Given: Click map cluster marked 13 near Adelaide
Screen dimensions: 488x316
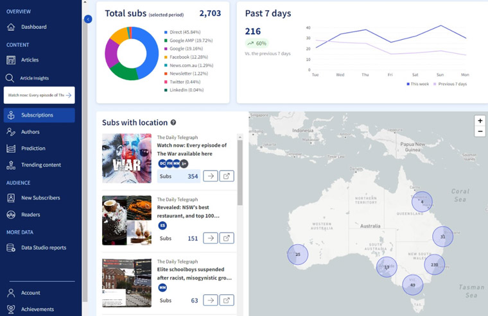Looking at the screenshot, I should tap(387, 267).
